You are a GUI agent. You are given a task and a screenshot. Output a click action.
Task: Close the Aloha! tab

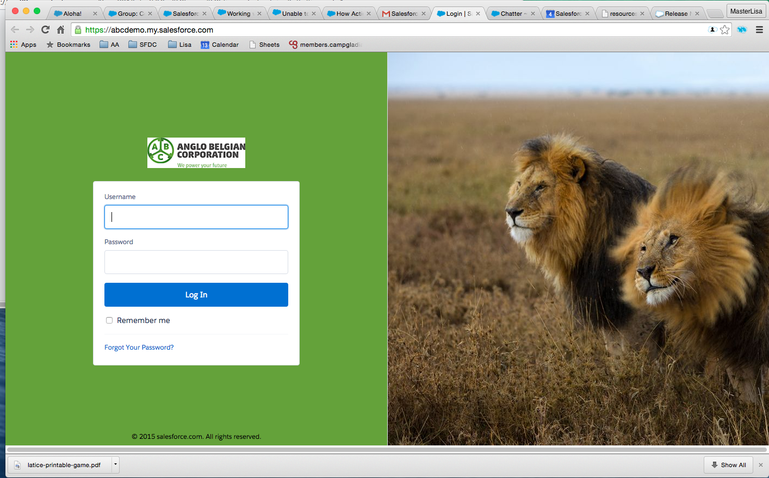(95, 14)
